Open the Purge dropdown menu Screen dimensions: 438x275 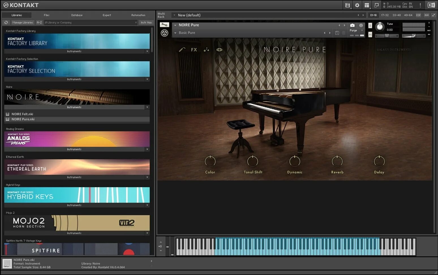click(362, 30)
